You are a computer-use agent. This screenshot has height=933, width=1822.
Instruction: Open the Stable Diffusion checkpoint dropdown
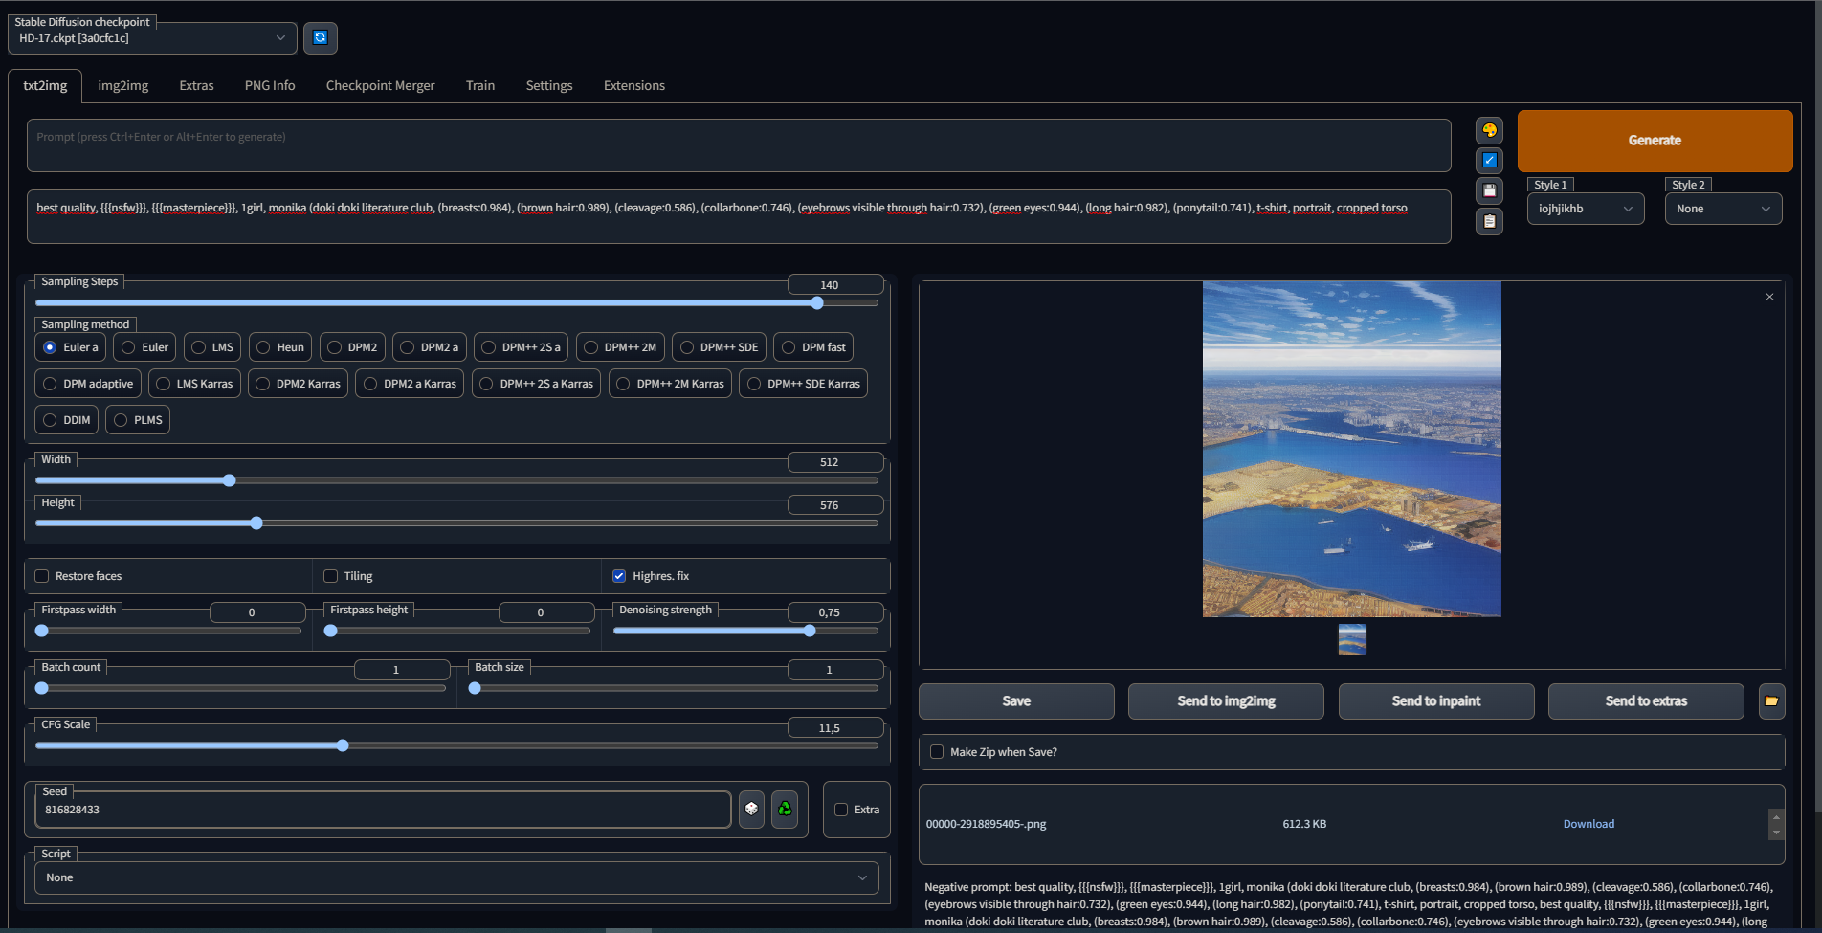pyautogui.click(x=151, y=37)
